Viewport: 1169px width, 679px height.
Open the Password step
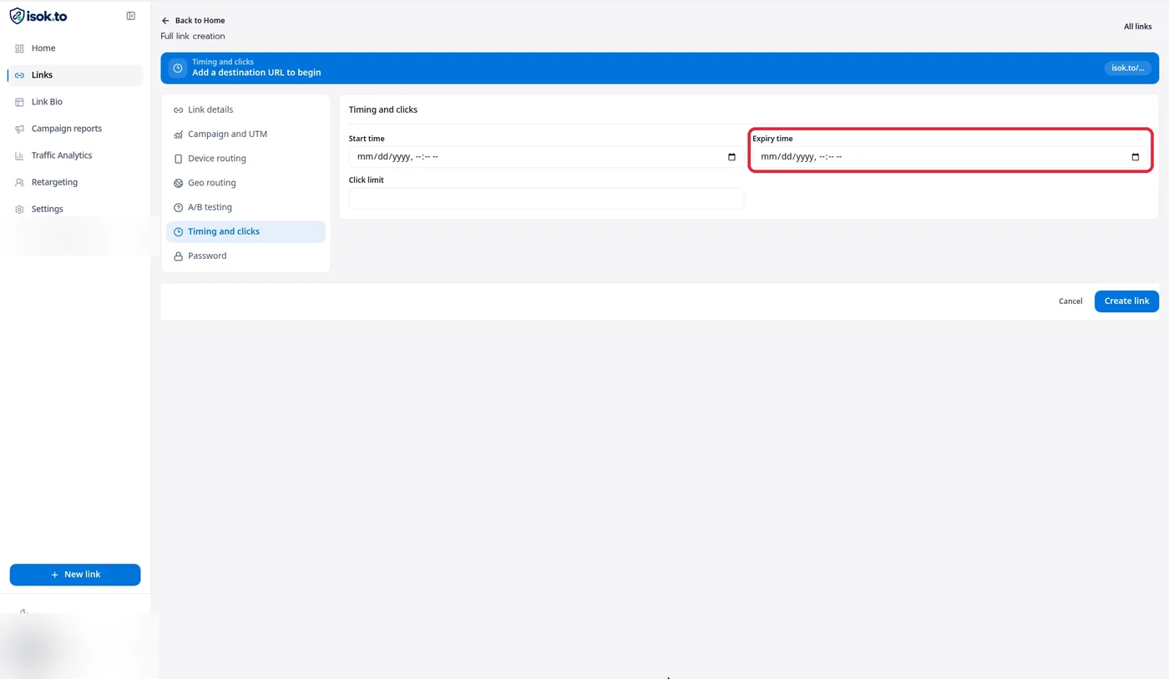pyautogui.click(x=245, y=256)
